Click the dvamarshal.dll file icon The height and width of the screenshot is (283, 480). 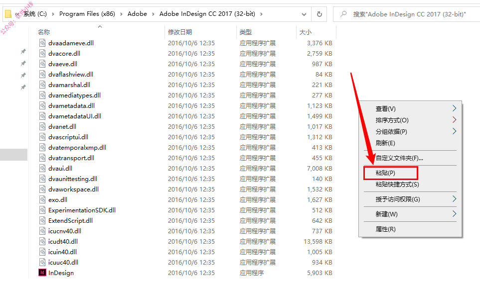(42, 85)
